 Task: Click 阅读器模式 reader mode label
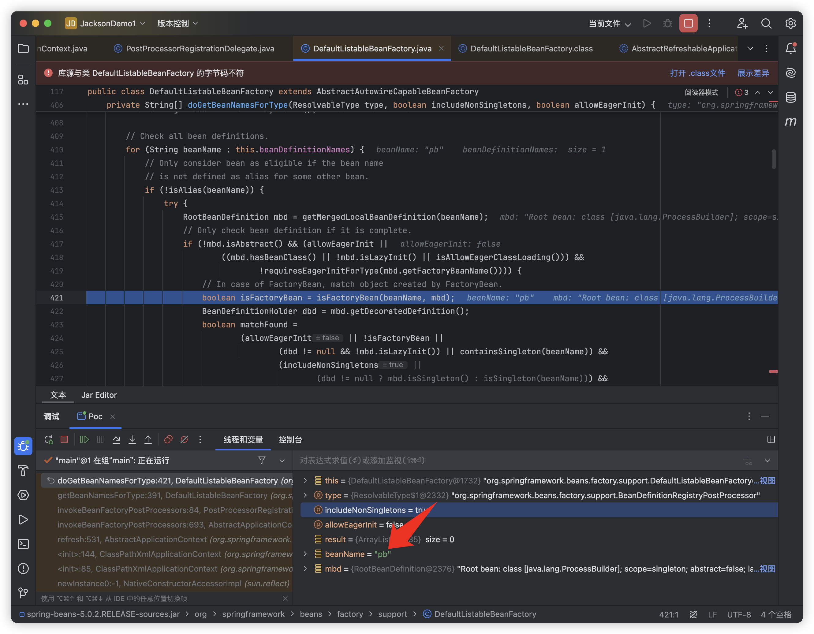coord(701,92)
